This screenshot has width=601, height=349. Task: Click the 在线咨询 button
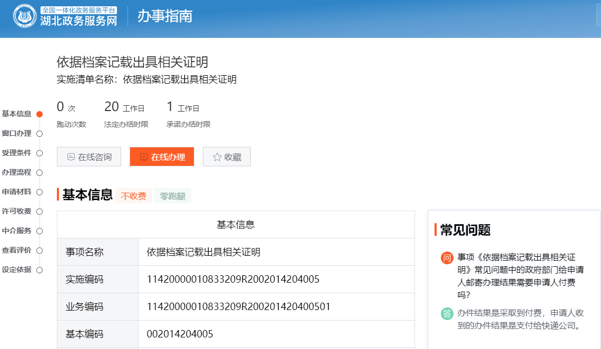89,157
